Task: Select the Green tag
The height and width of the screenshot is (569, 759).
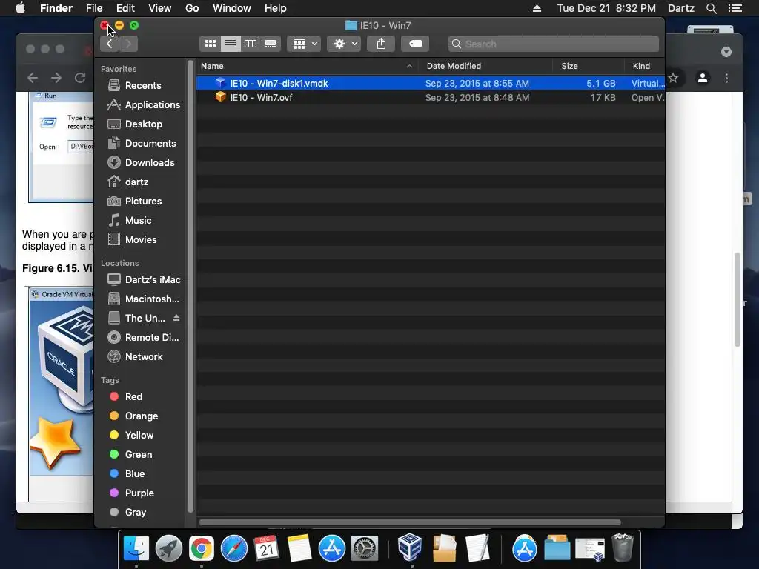Action: click(x=130, y=455)
